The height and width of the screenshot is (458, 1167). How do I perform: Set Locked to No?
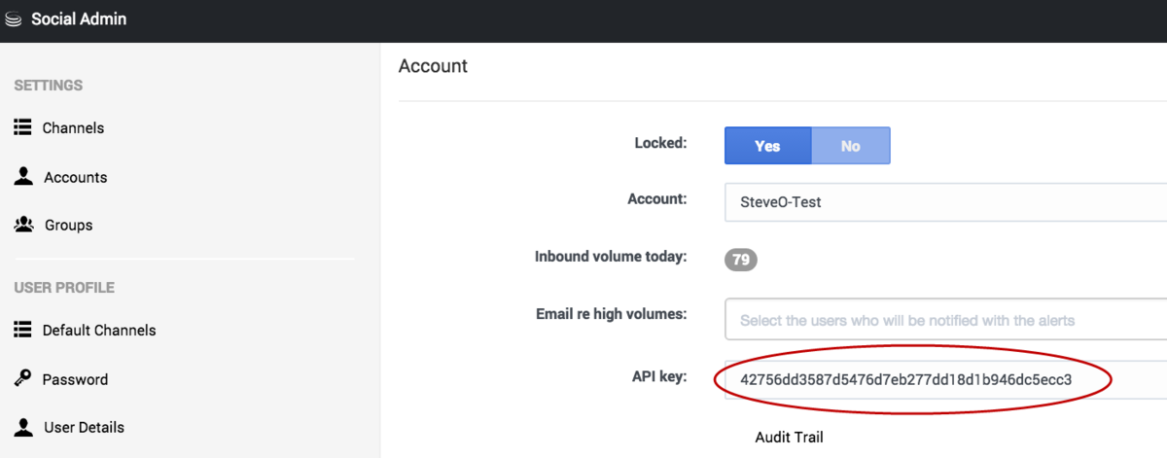(x=851, y=146)
